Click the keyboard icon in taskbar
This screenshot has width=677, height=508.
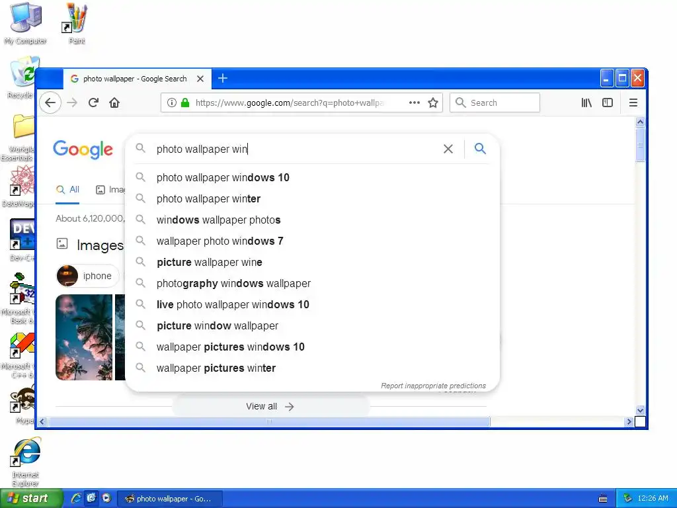coord(603,499)
